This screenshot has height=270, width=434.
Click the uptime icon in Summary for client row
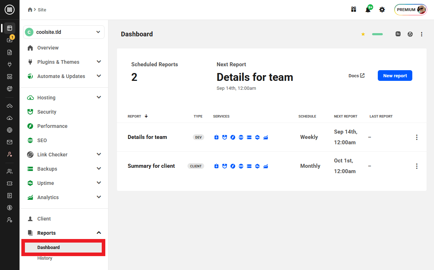click(257, 166)
